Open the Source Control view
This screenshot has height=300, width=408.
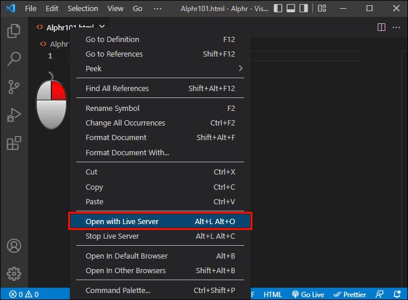pyautogui.click(x=13, y=86)
